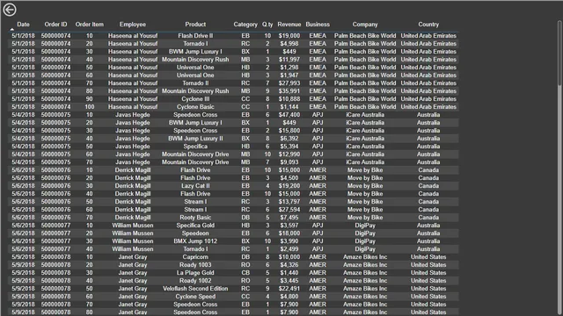Click the $18,000 revenue cell

click(289, 233)
